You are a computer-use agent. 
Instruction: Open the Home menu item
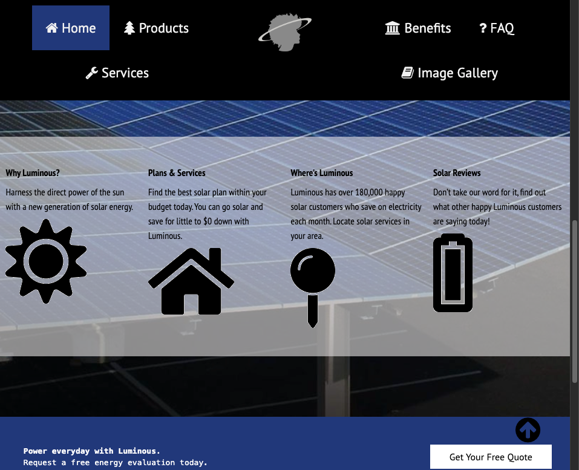[71, 28]
